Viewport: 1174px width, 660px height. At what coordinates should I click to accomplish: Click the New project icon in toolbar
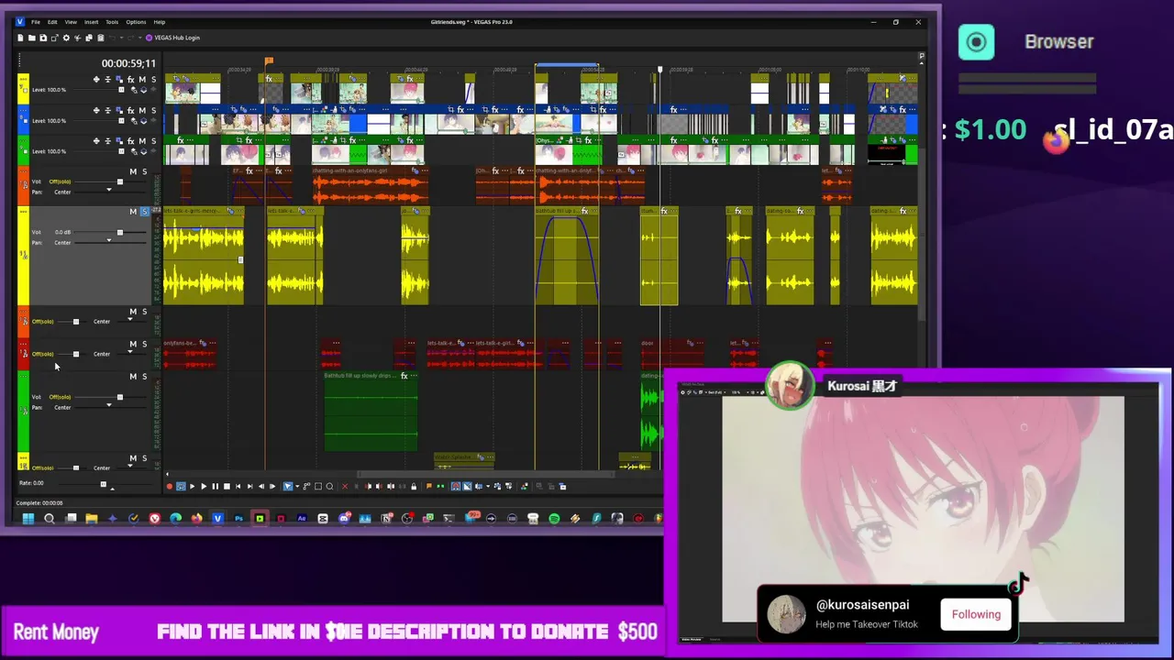tap(20, 38)
